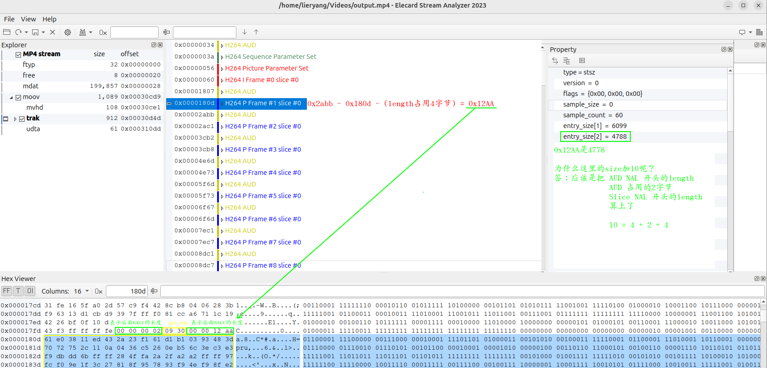The height and width of the screenshot is (368, 767).
Task: Toggle the FF hex view button
Action: point(6,291)
